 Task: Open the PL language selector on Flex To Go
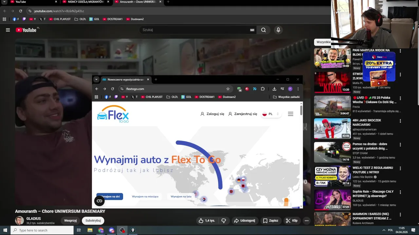(x=270, y=114)
